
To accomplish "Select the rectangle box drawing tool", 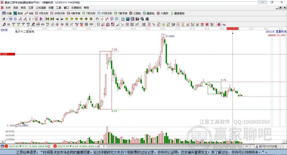I will 98,24.
